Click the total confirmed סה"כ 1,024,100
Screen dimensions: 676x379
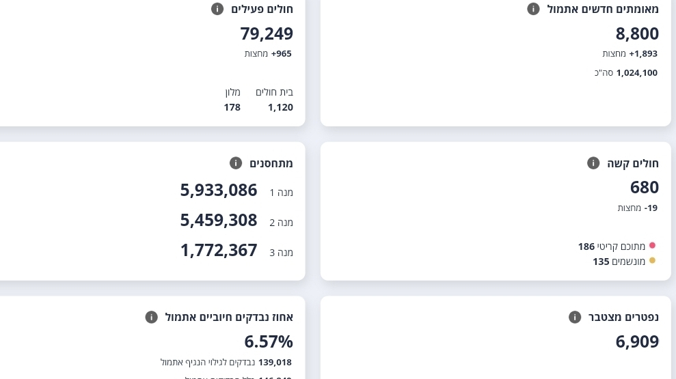point(626,73)
